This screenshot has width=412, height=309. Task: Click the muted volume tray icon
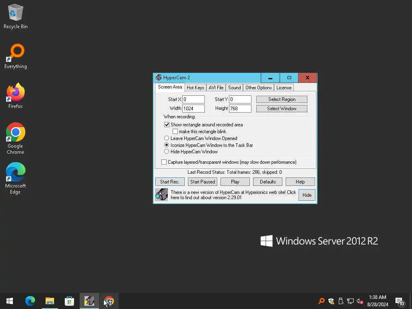click(x=360, y=301)
